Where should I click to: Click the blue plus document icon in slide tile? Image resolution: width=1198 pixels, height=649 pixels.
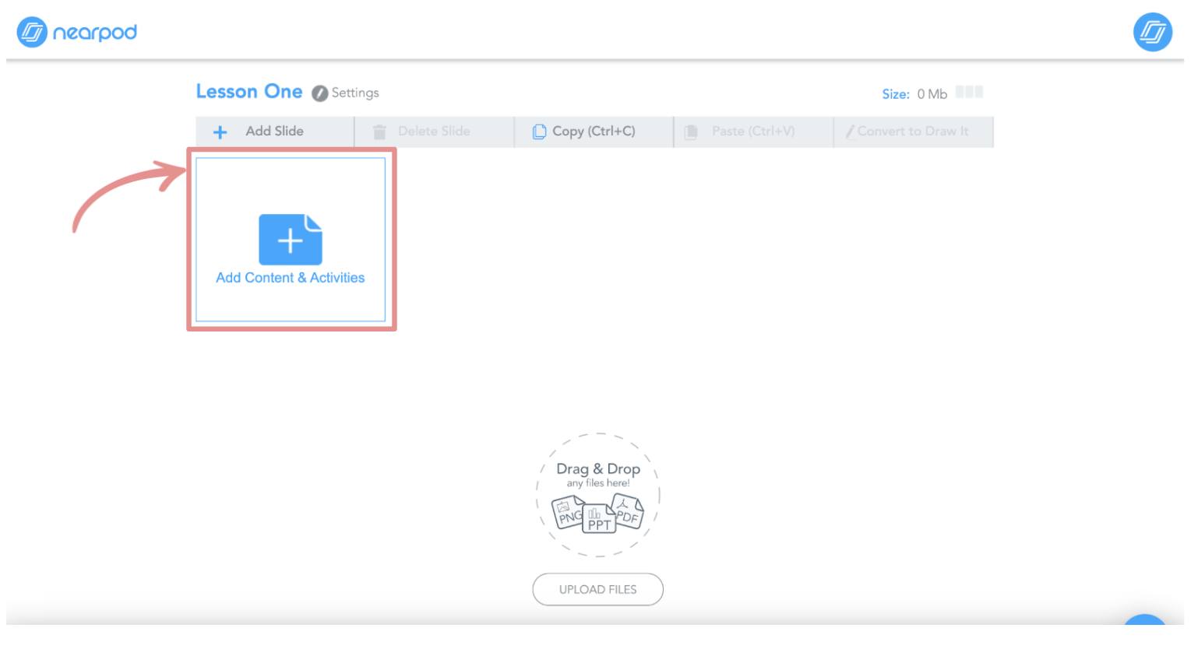click(x=290, y=240)
